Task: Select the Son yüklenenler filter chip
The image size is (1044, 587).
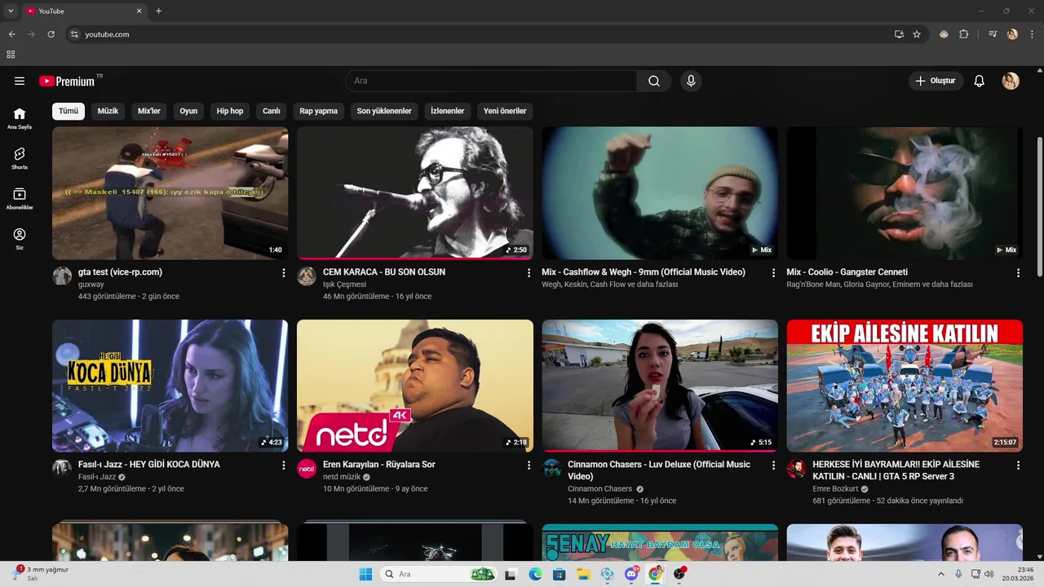Action: click(384, 111)
